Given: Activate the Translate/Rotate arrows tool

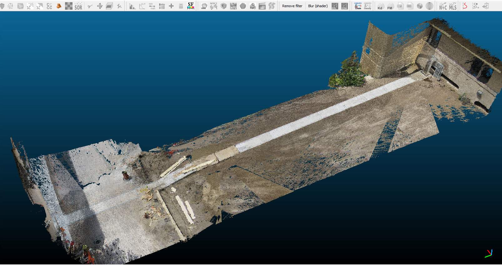Looking at the screenshot, I should [x=100, y=6].
